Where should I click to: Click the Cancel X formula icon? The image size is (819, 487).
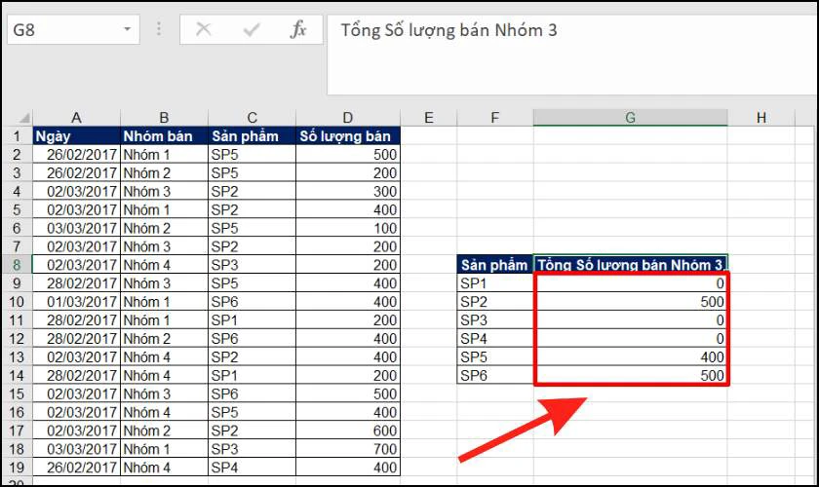pyautogui.click(x=203, y=29)
